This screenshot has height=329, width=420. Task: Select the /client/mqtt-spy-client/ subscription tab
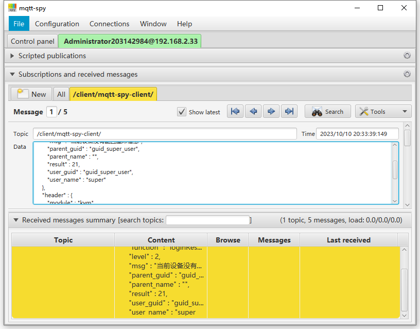[x=113, y=94]
